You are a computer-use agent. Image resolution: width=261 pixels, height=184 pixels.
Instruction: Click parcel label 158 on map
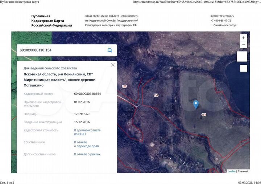124,86
